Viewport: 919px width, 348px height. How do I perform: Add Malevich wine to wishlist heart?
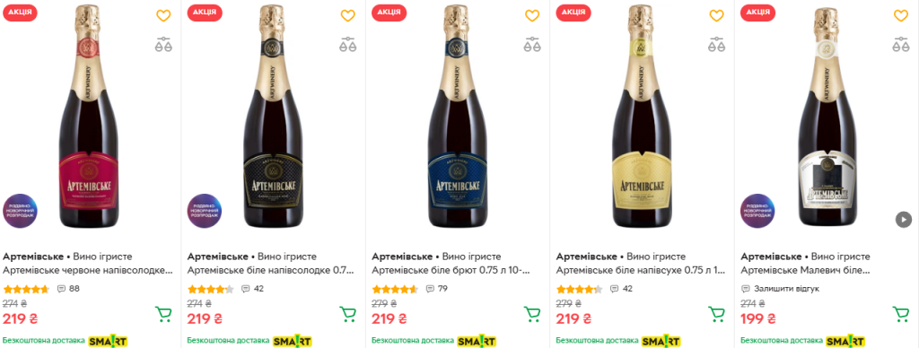coord(901,16)
